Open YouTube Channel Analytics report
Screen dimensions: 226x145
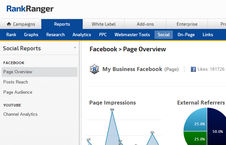20,114
